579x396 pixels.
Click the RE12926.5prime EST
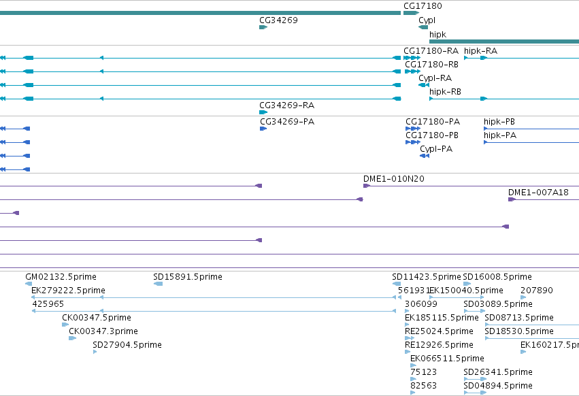[408, 352]
